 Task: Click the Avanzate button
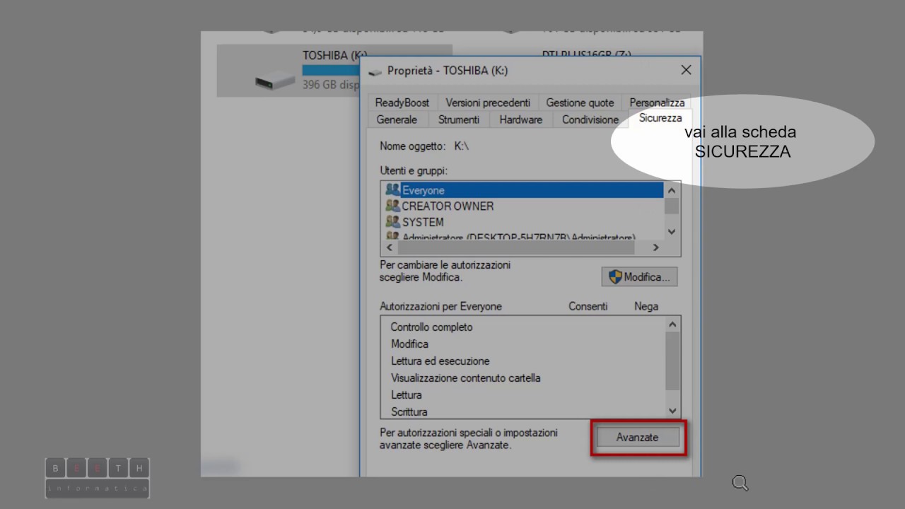pyautogui.click(x=638, y=438)
